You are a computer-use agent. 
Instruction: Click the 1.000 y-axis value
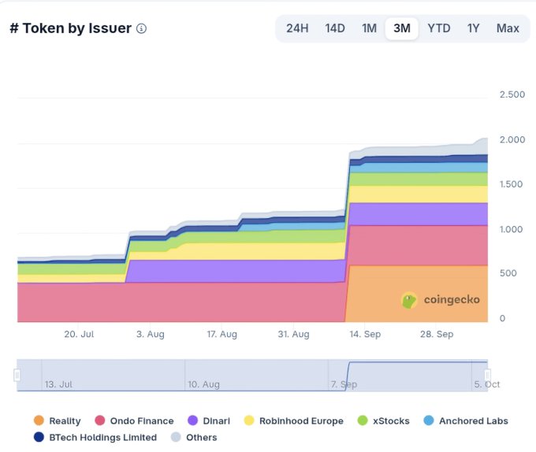pyautogui.click(x=511, y=229)
